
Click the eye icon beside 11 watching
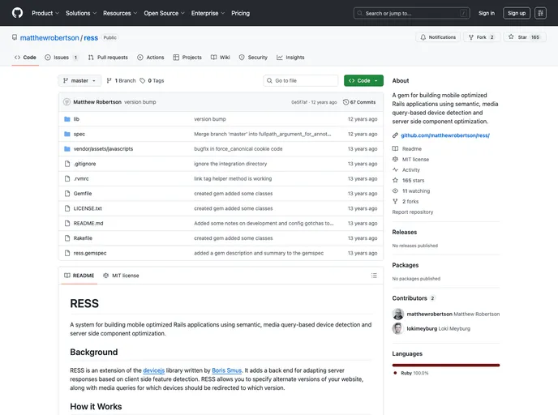pos(395,191)
